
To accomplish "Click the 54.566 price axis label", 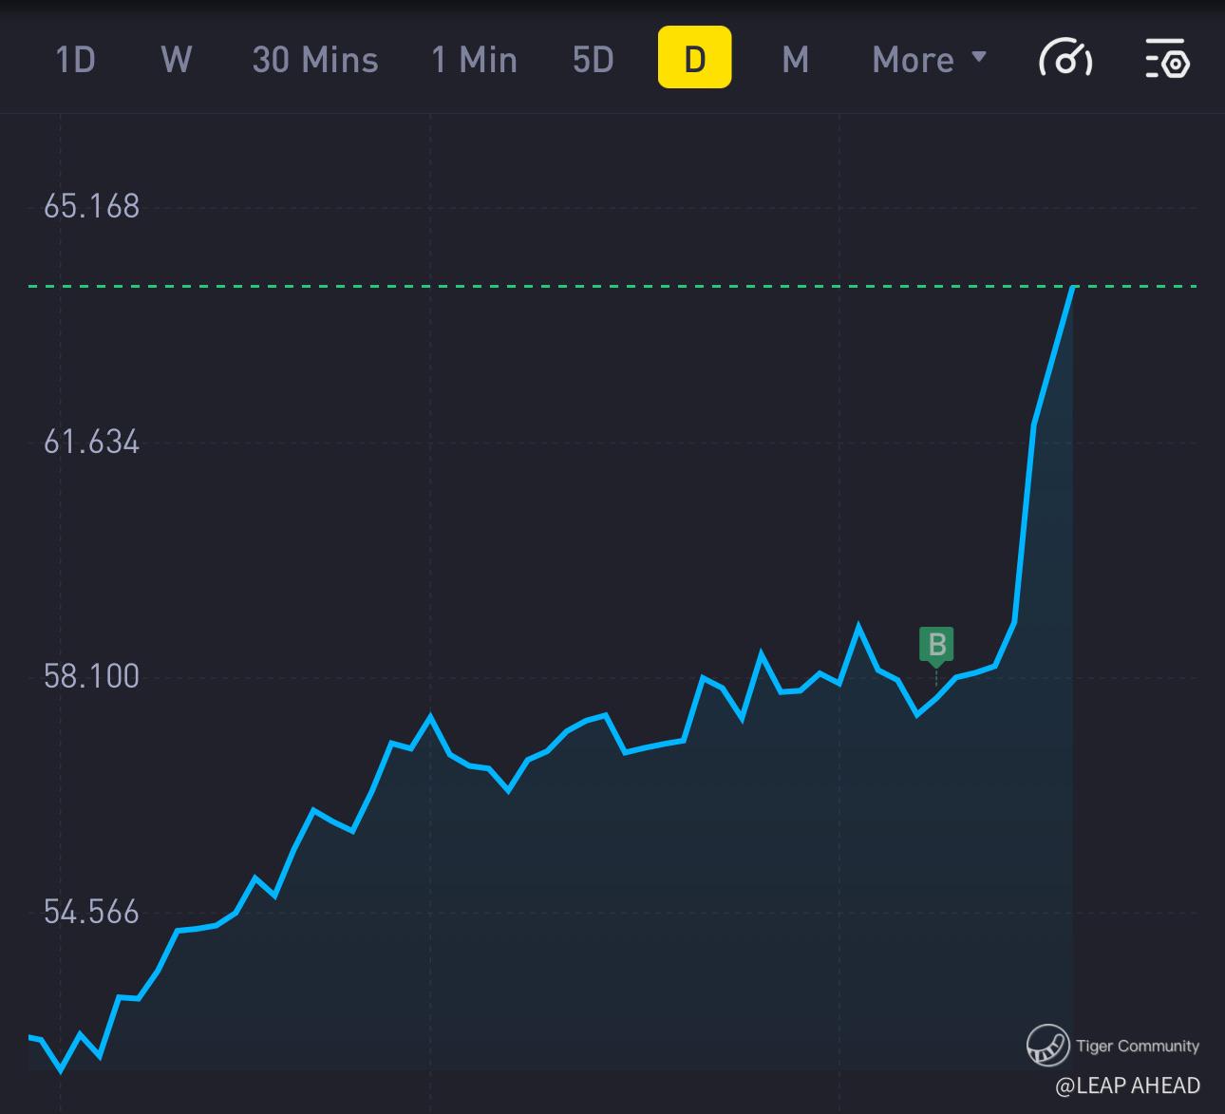I will [x=91, y=912].
